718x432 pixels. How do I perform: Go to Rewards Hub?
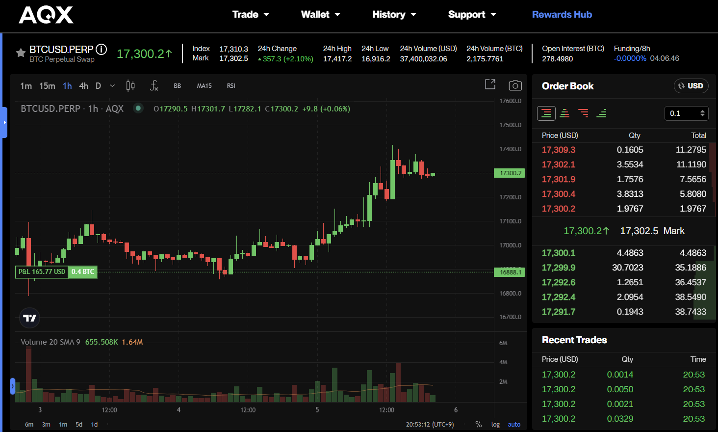pos(562,15)
